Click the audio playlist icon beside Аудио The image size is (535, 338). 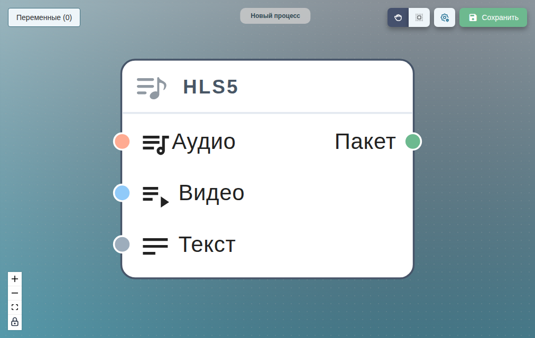[155, 144]
